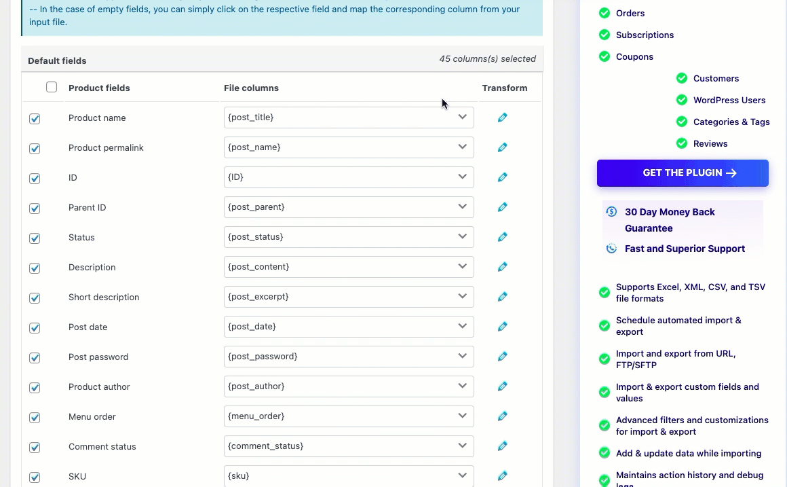Click the checkmark icon beside Schedule automated import
787x487 pixels.
[x=604, y=325]
